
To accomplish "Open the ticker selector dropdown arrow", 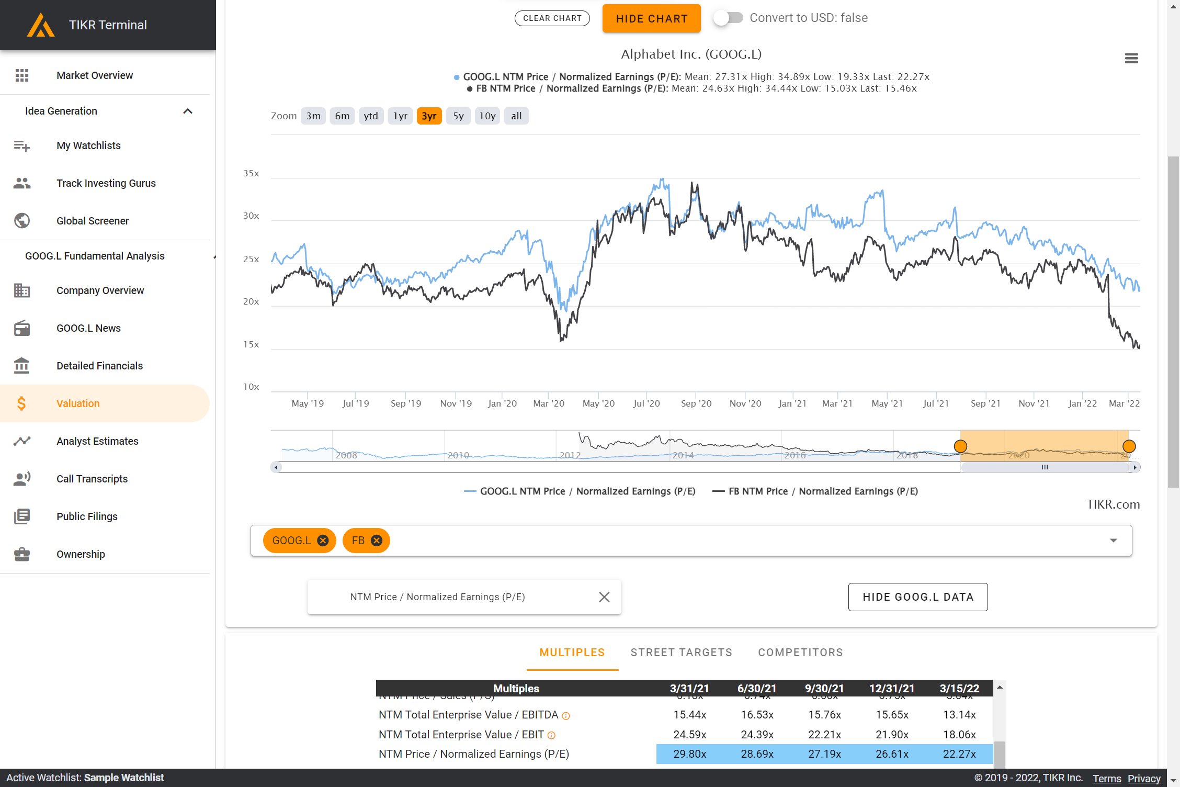I will (1114, 541).
